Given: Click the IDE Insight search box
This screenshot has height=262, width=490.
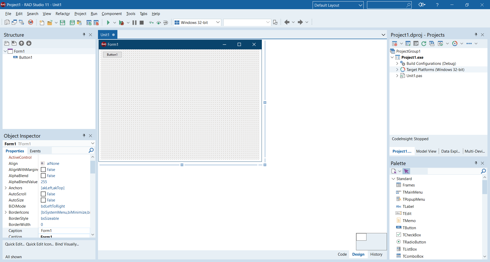Looking at the screenshot, I should (x=389, y=5).
